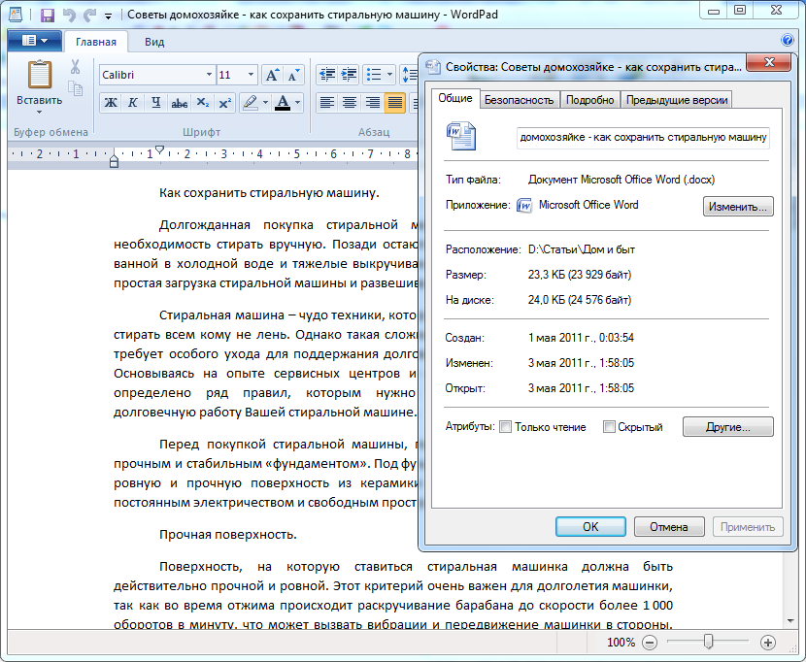Image resolution: width=806 pixels, height=662 pixels.
Task: Decrease paragraph indent
Action: tap(326, 75)
